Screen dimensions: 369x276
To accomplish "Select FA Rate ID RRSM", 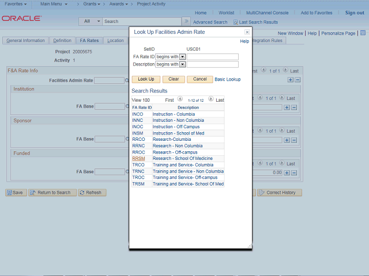I will tap(138, 159).
